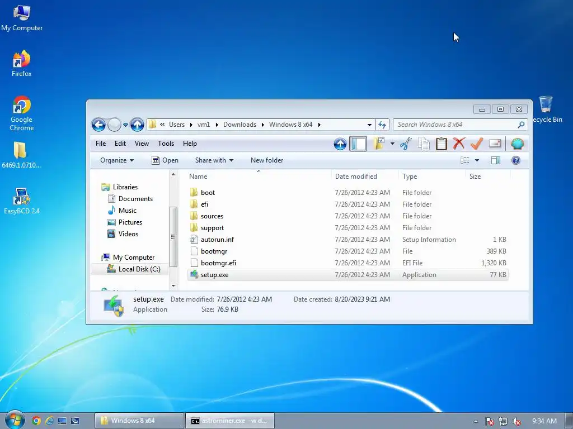The height and width of the screenshot is (429, 573).
Task: Toggle the preview pane button
Action: tap(496, 160)
